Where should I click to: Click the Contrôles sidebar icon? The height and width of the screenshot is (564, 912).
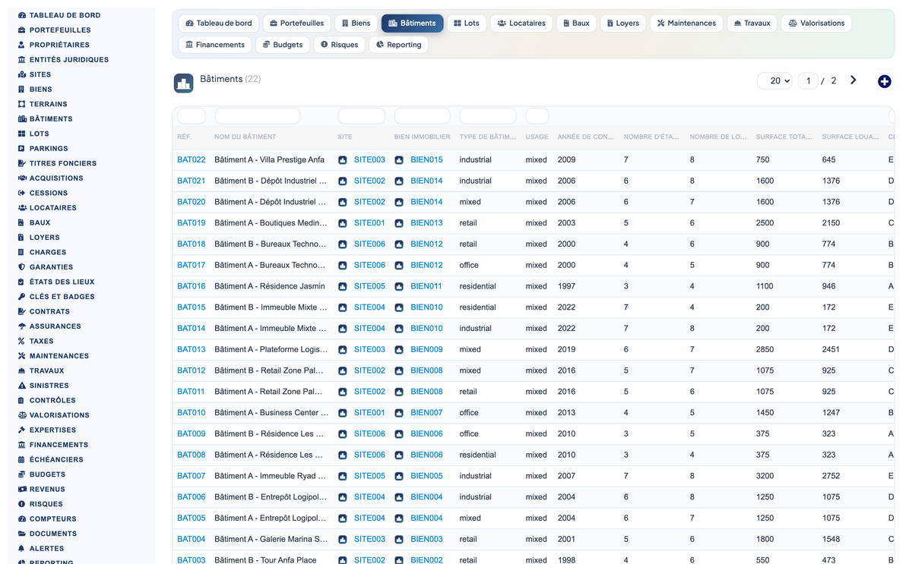coord(21,400)
